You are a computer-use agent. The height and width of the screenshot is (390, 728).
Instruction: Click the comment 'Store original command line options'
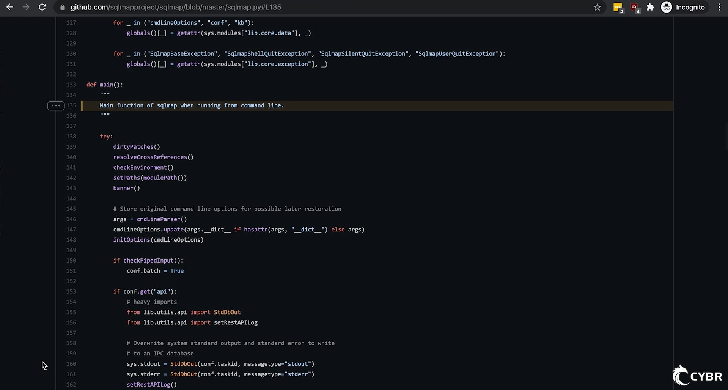(x=227, y=209)
